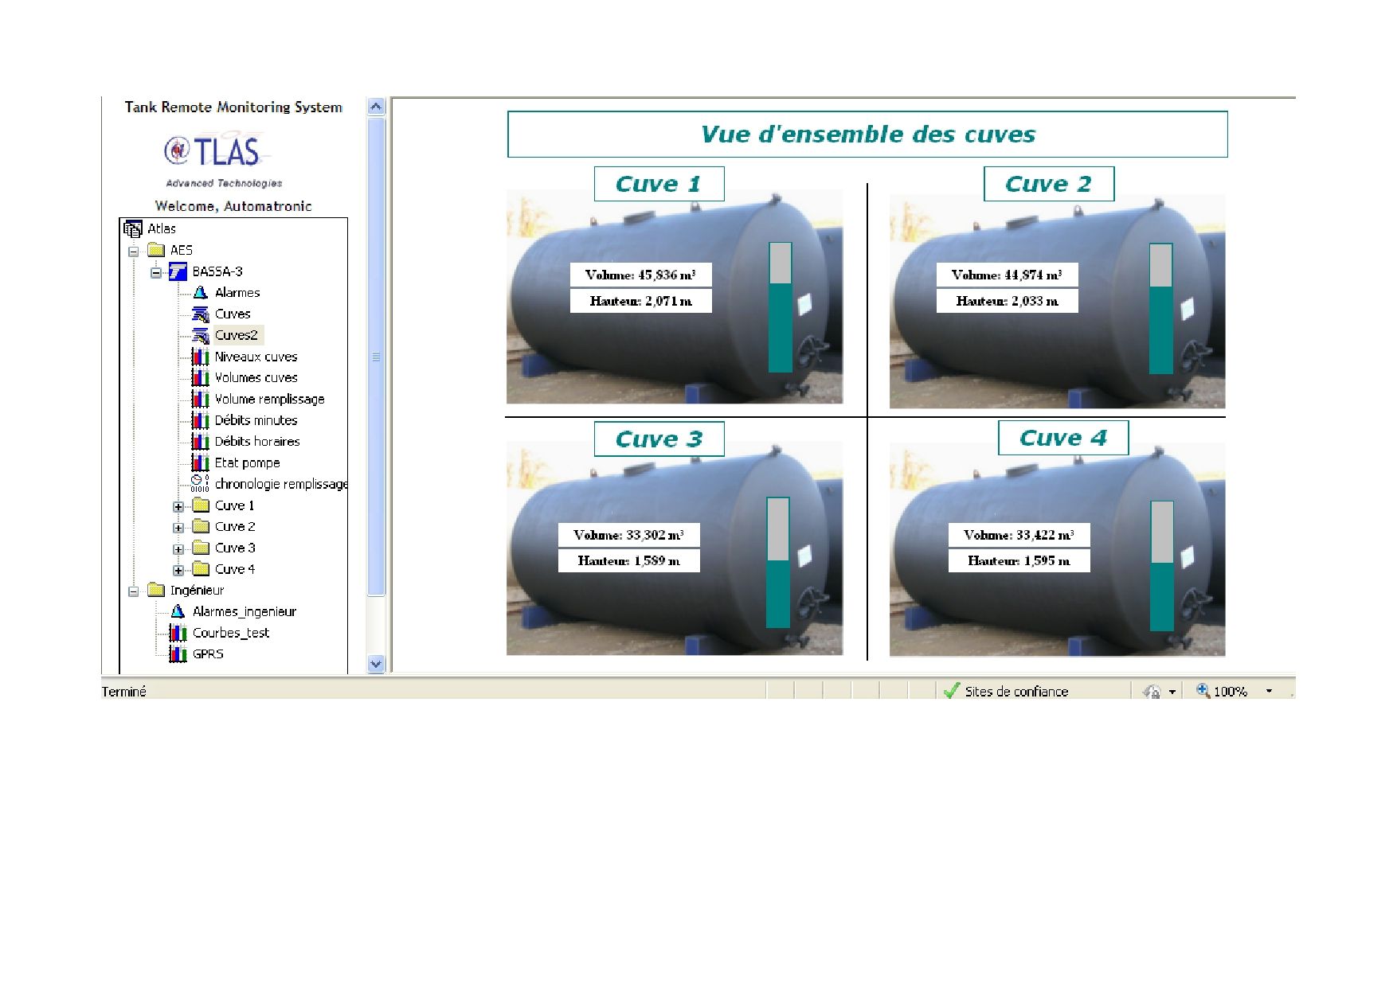Open chronologie remplissage entry
1397x987 pixels.
280,484
